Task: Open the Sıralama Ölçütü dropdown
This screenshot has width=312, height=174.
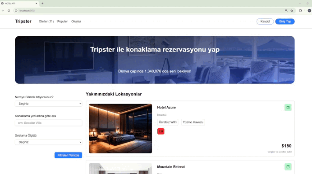Action: click(x=48, y=142)
